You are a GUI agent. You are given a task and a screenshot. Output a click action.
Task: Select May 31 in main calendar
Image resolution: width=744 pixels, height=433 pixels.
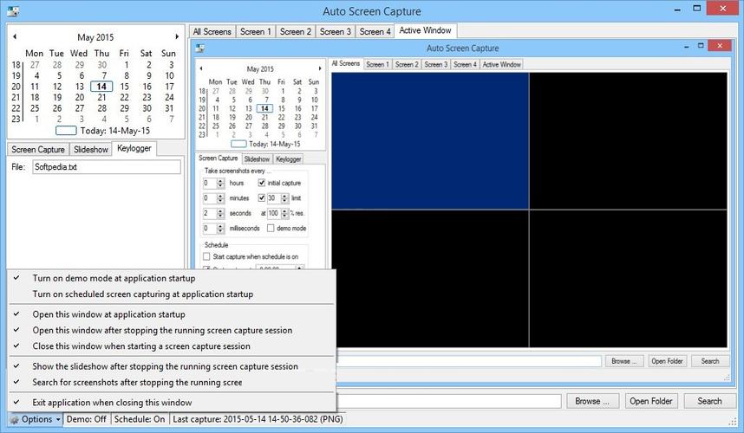[x=169, y=108]
